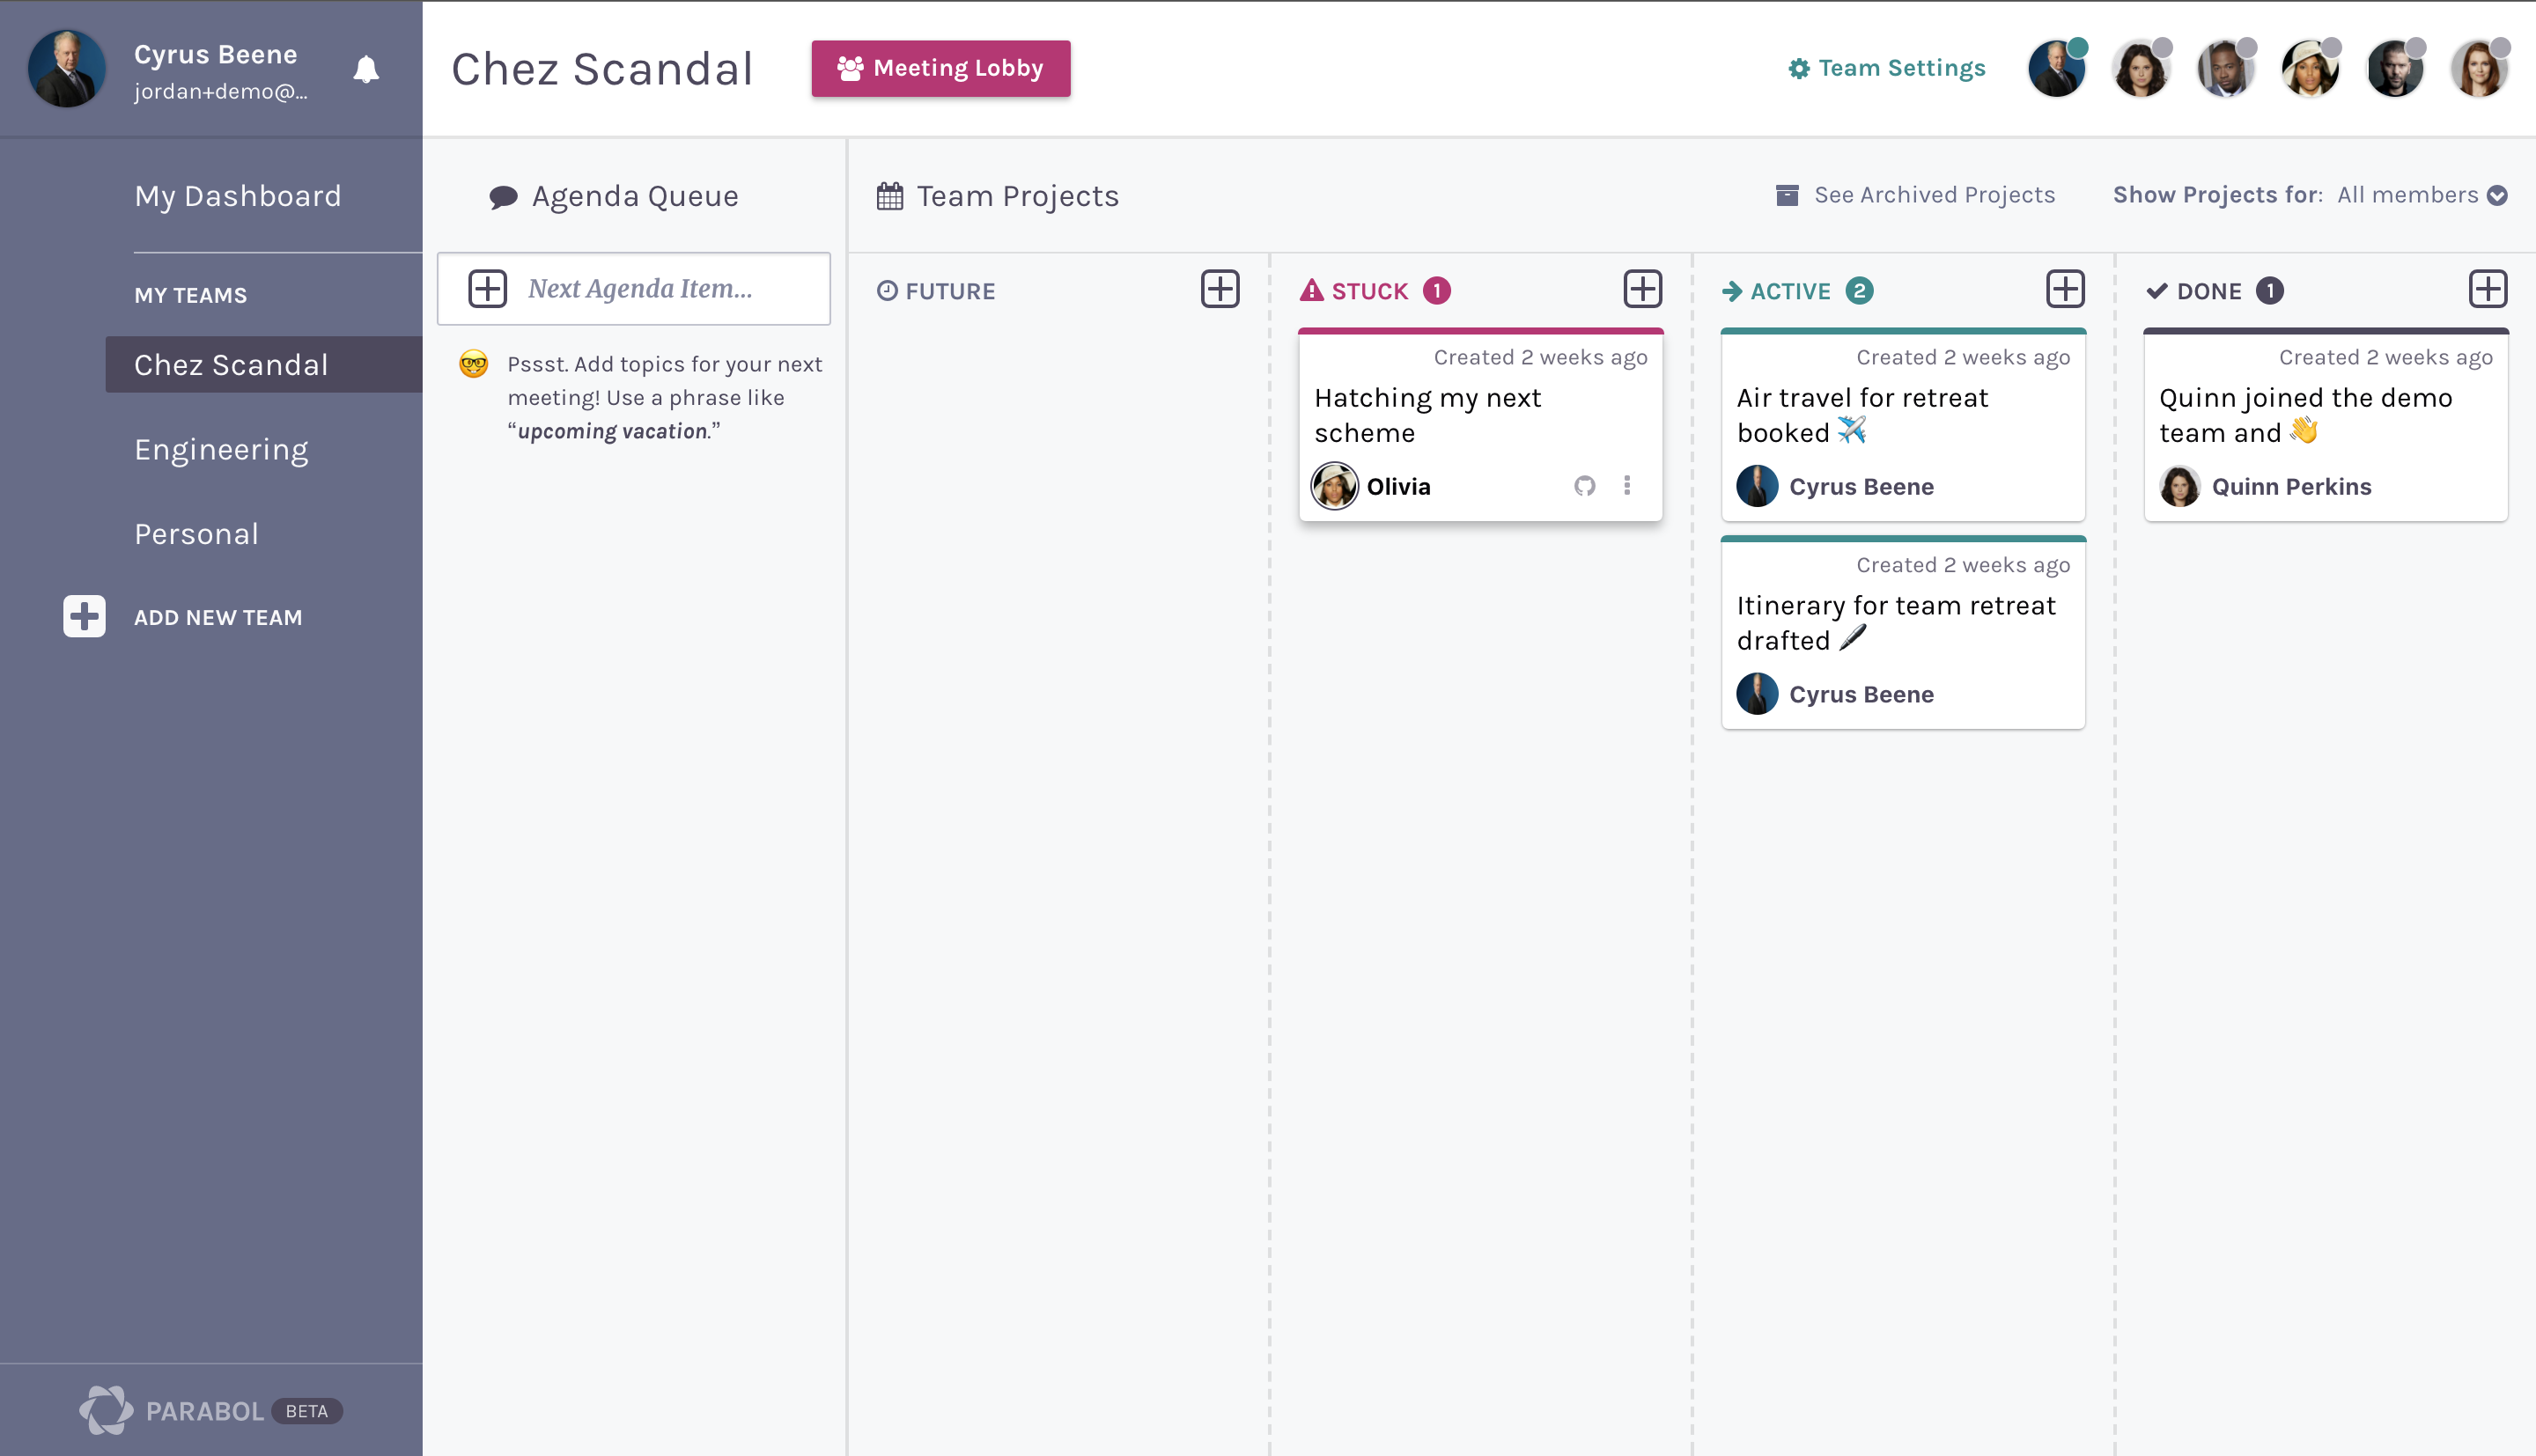Add a project to the Stuck column
The width and height of the screenshot is (2536, 1456).
(x=1642, y=289)
